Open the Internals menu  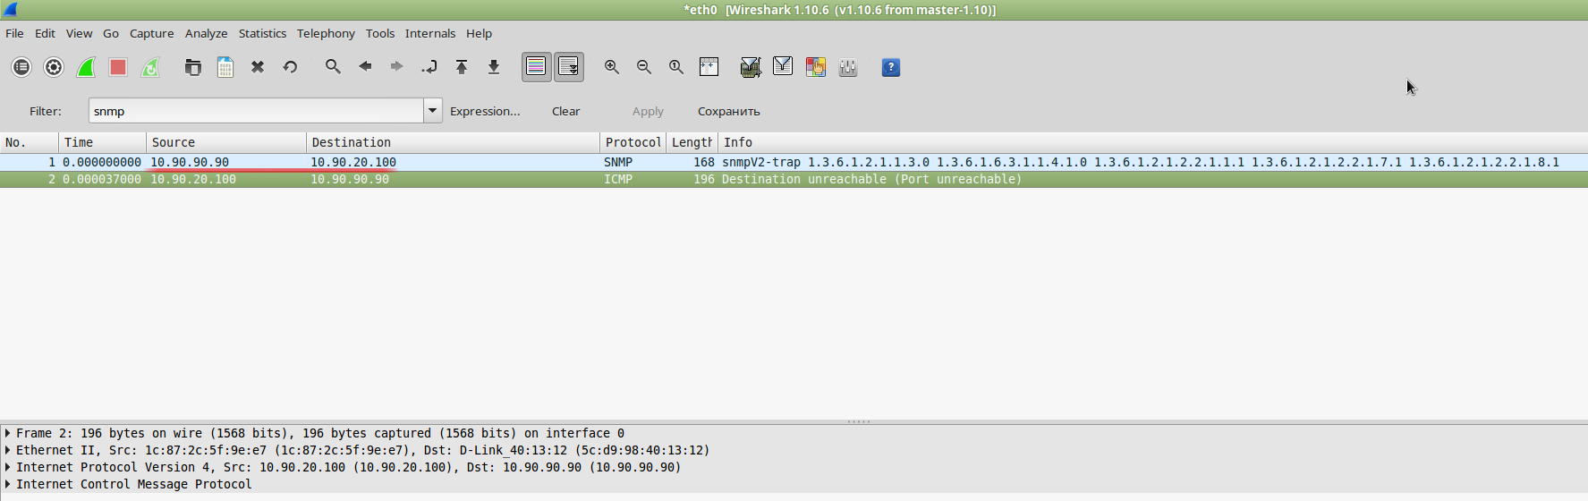pos(430,33)
